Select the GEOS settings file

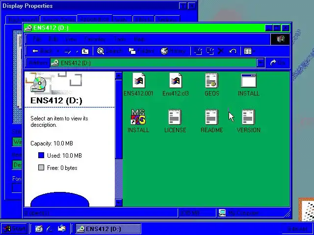[x=211, y=84]
